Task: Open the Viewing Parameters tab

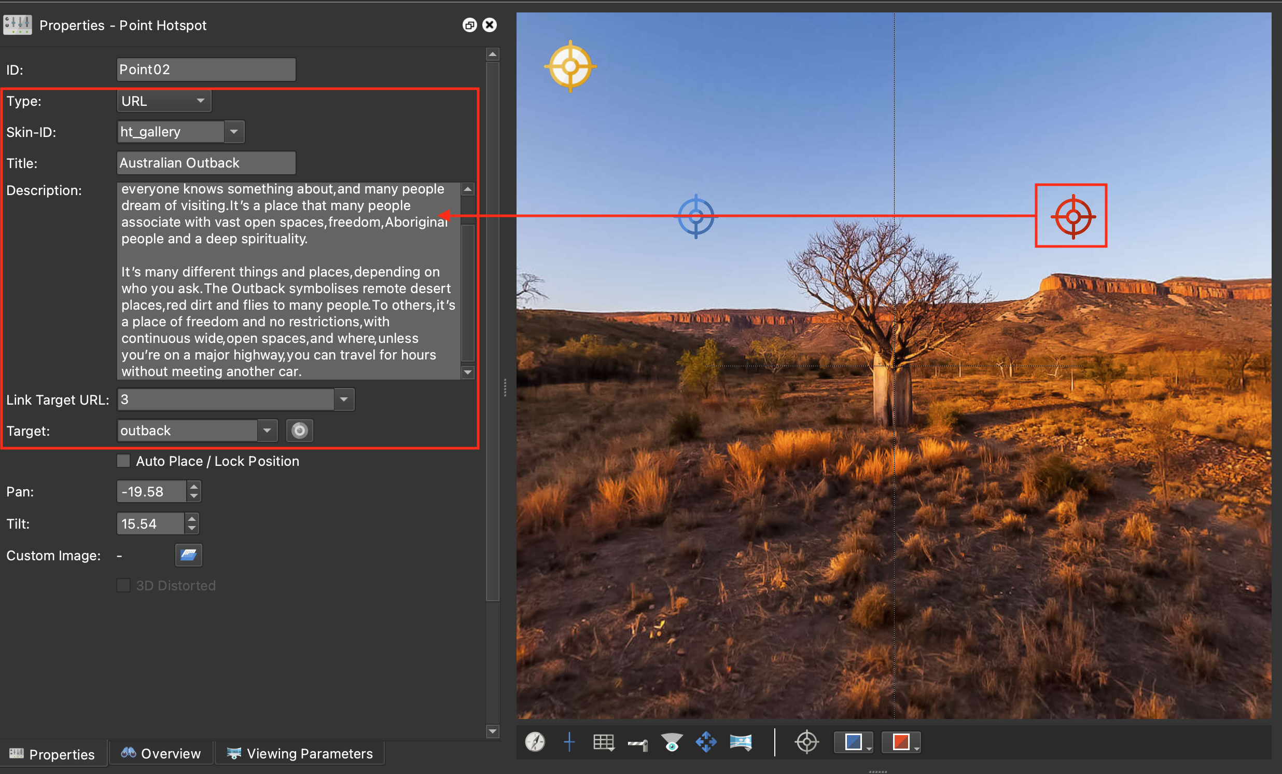Action: [x=300, y=753]
